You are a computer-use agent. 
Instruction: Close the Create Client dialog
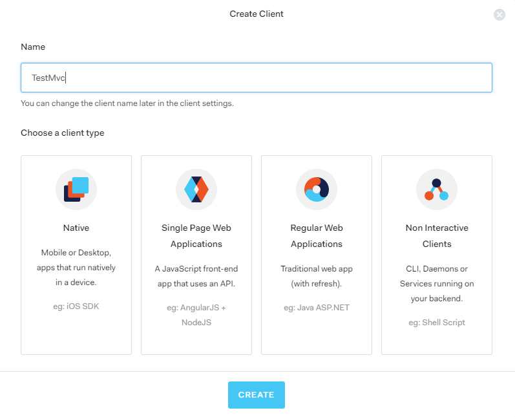[x=499, y=14]
